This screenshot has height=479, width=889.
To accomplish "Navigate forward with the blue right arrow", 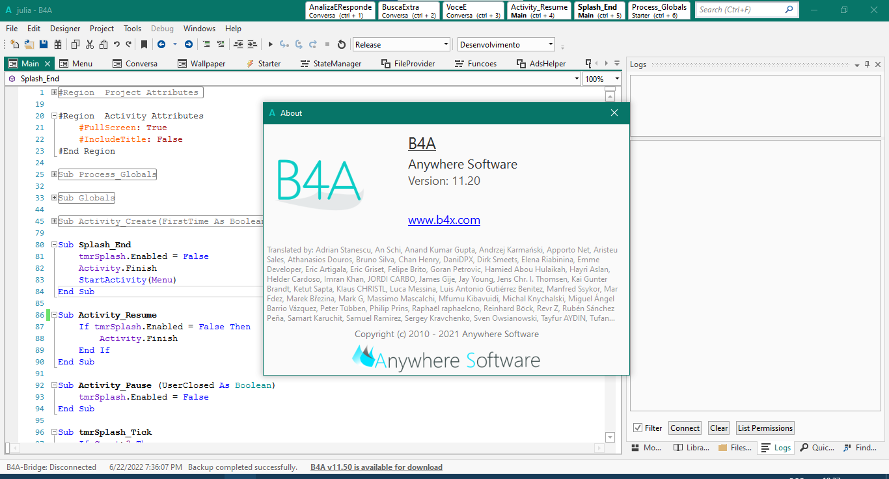I will tap(189, 44).
